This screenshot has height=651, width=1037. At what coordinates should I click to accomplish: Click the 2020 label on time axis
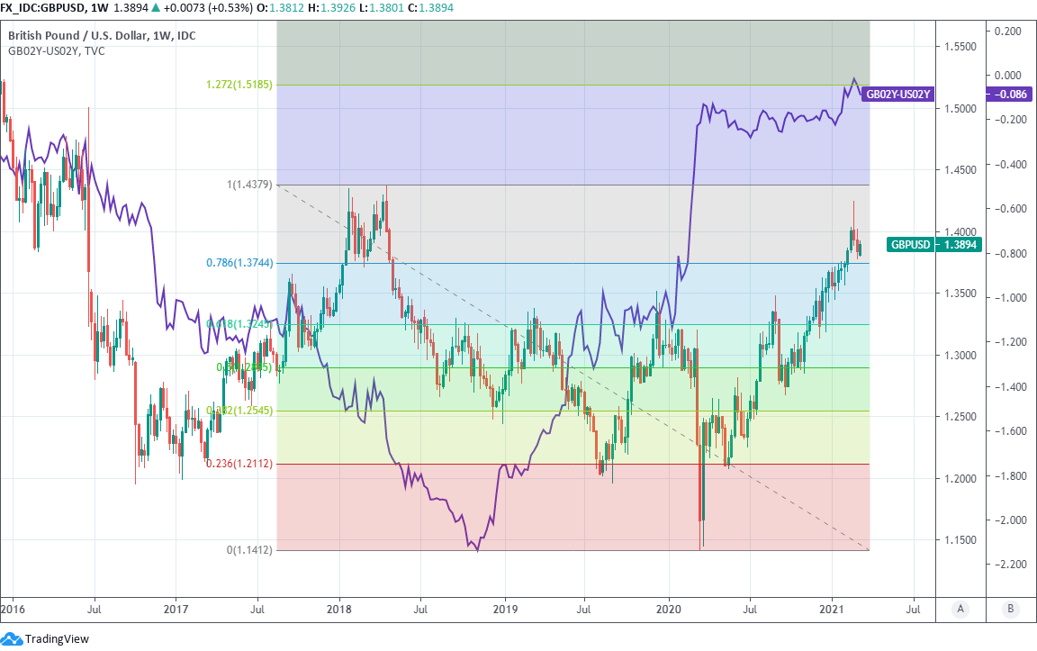(x=669, y=609)
